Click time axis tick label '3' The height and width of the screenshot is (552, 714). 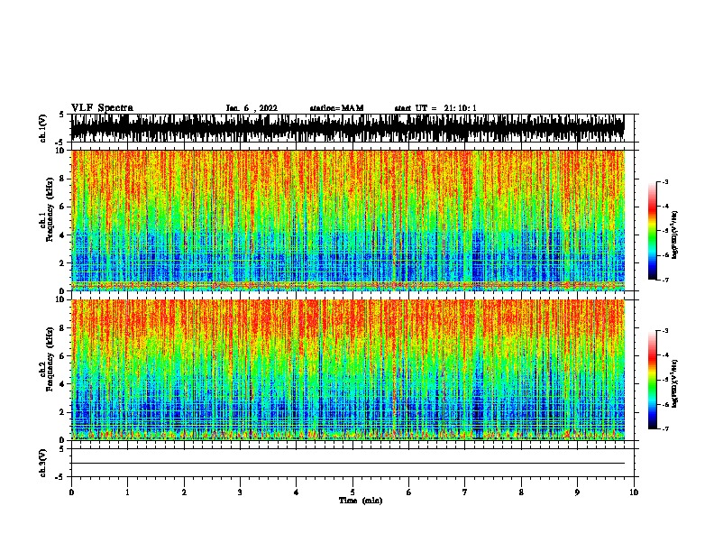click(240, 492)
